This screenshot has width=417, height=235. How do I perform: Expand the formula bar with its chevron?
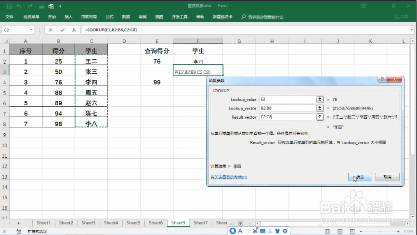click(411, 30)
